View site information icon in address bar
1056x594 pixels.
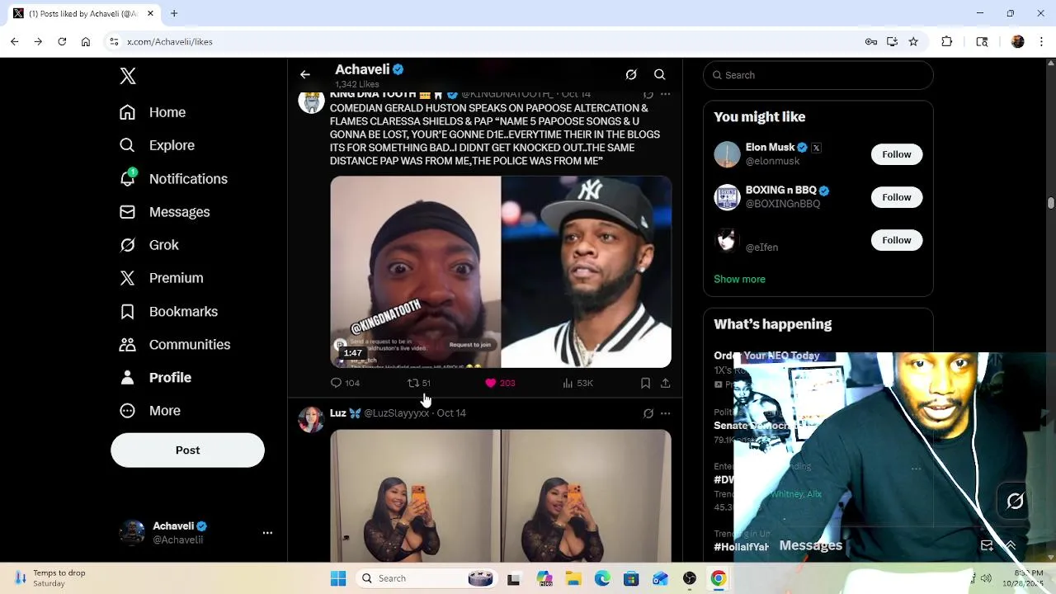(x=114, y=41)
